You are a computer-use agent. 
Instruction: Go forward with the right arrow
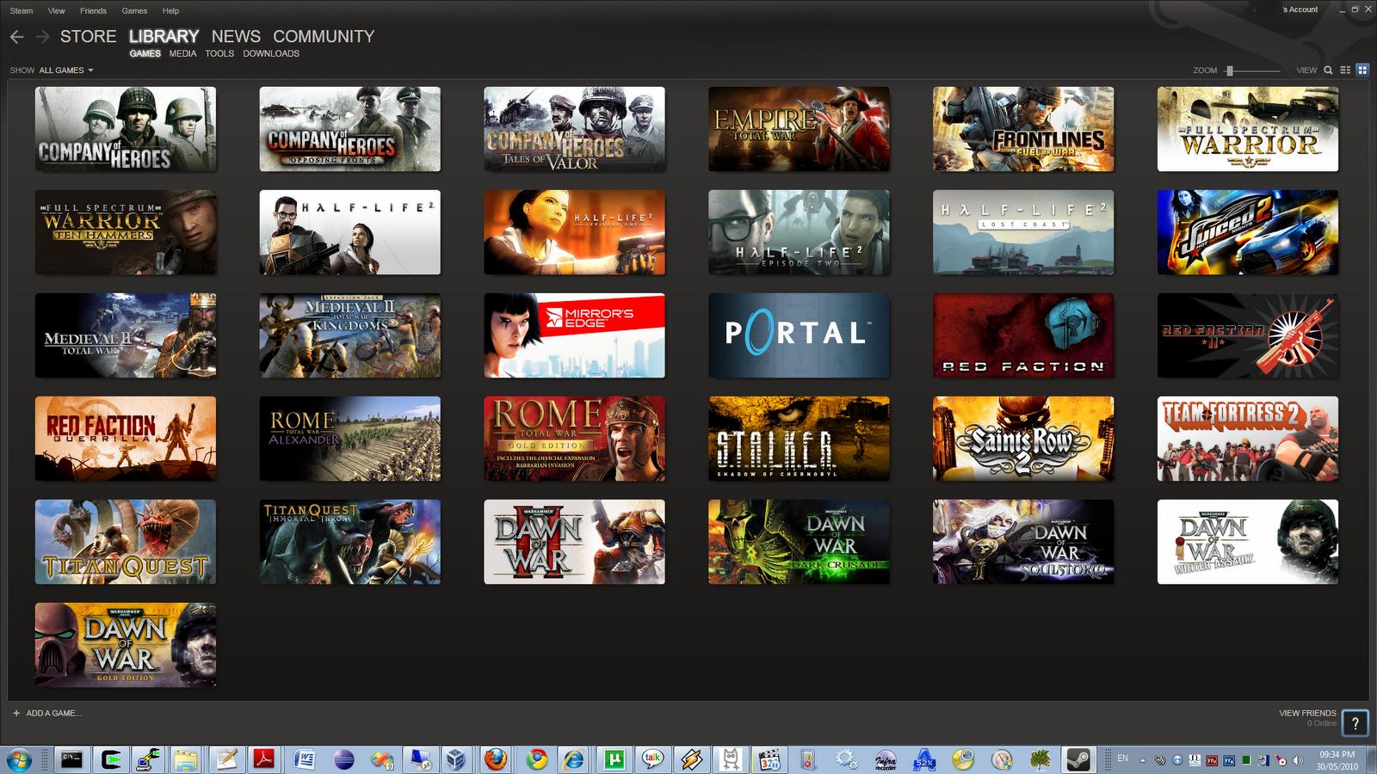(42, 37)
